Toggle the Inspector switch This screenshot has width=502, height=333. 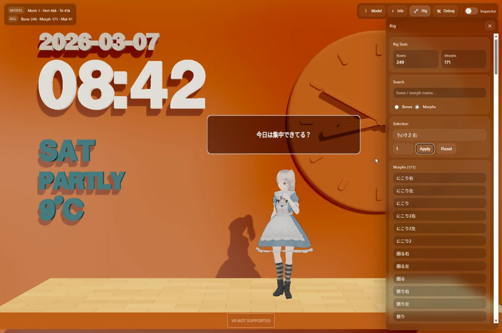click(471, 11)
